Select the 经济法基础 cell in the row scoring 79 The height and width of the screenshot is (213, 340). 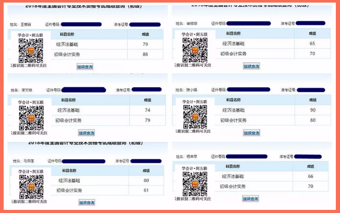pyautogui.click(x=67, y=44)
